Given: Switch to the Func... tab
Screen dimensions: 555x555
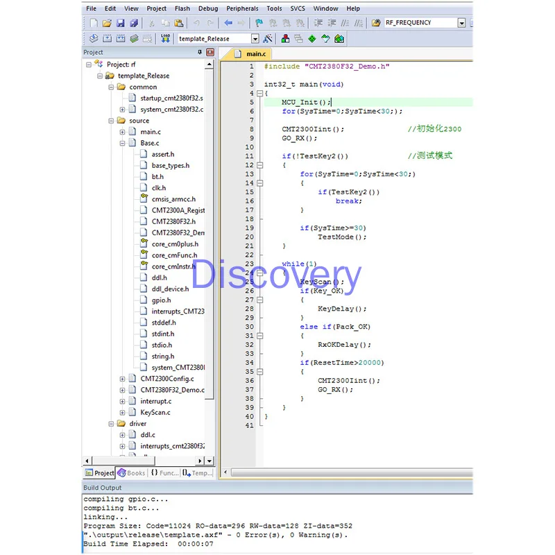Looking at the screenshot, I should [x=165, y=473].
